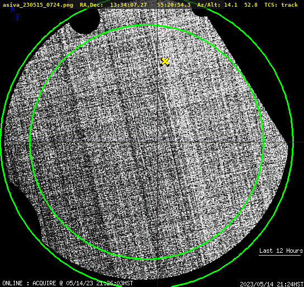Viewport: 304px width, 287px height.
Task: Click the TCS: track status text
Action: click(281, 5)
